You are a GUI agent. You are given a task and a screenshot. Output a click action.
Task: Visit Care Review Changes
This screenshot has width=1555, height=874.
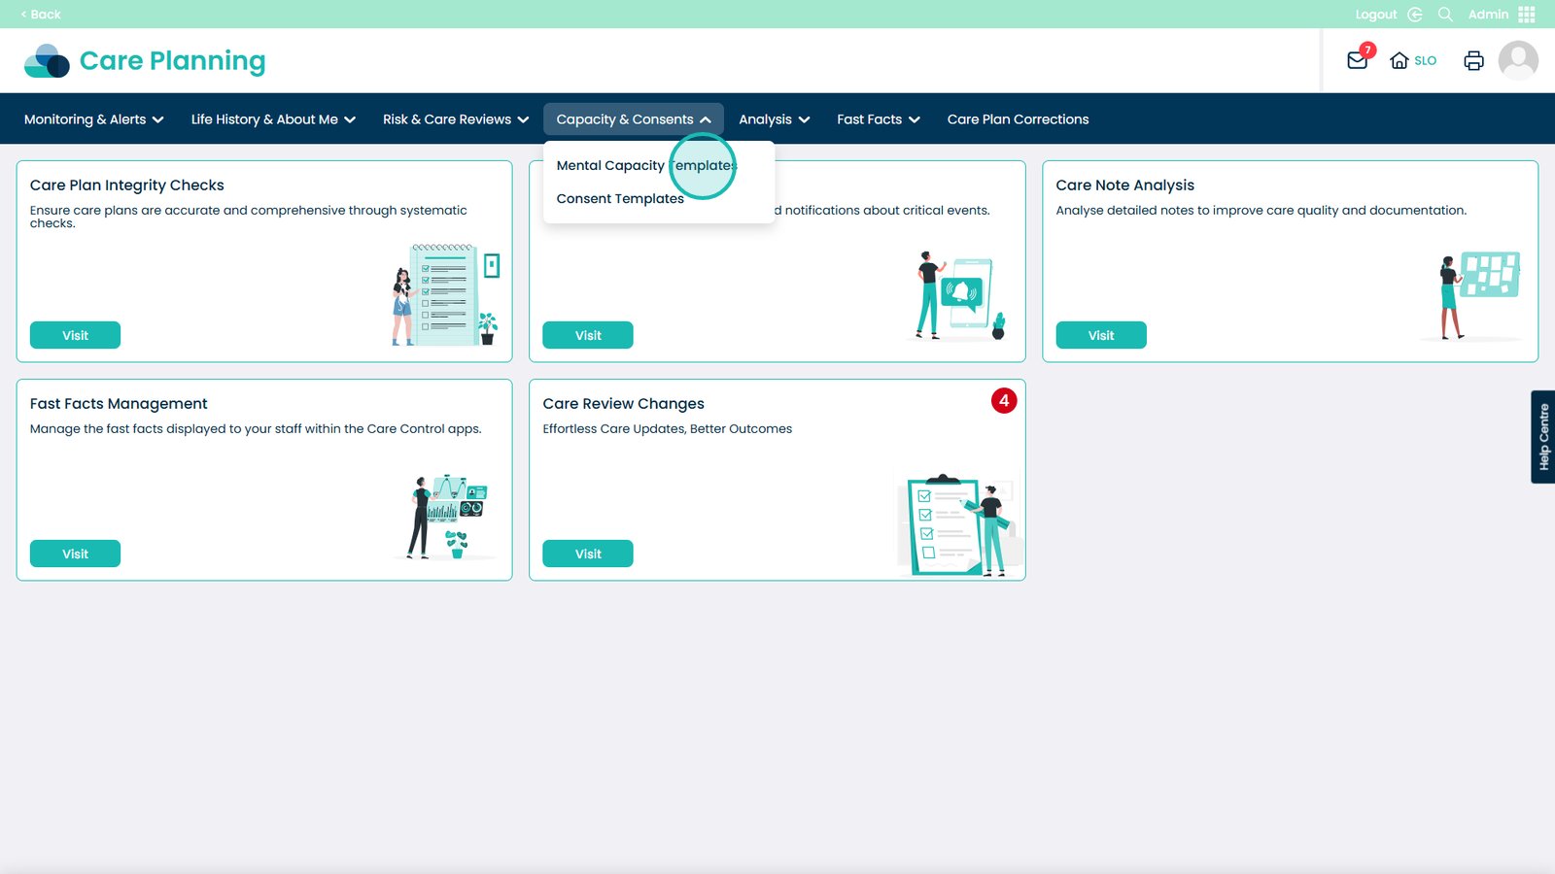588,554
